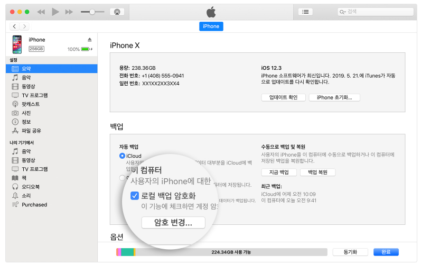The width and height of the screenshot is (421, 264).
Task: Adjust the volume slider knob
Action: point(92,12)
